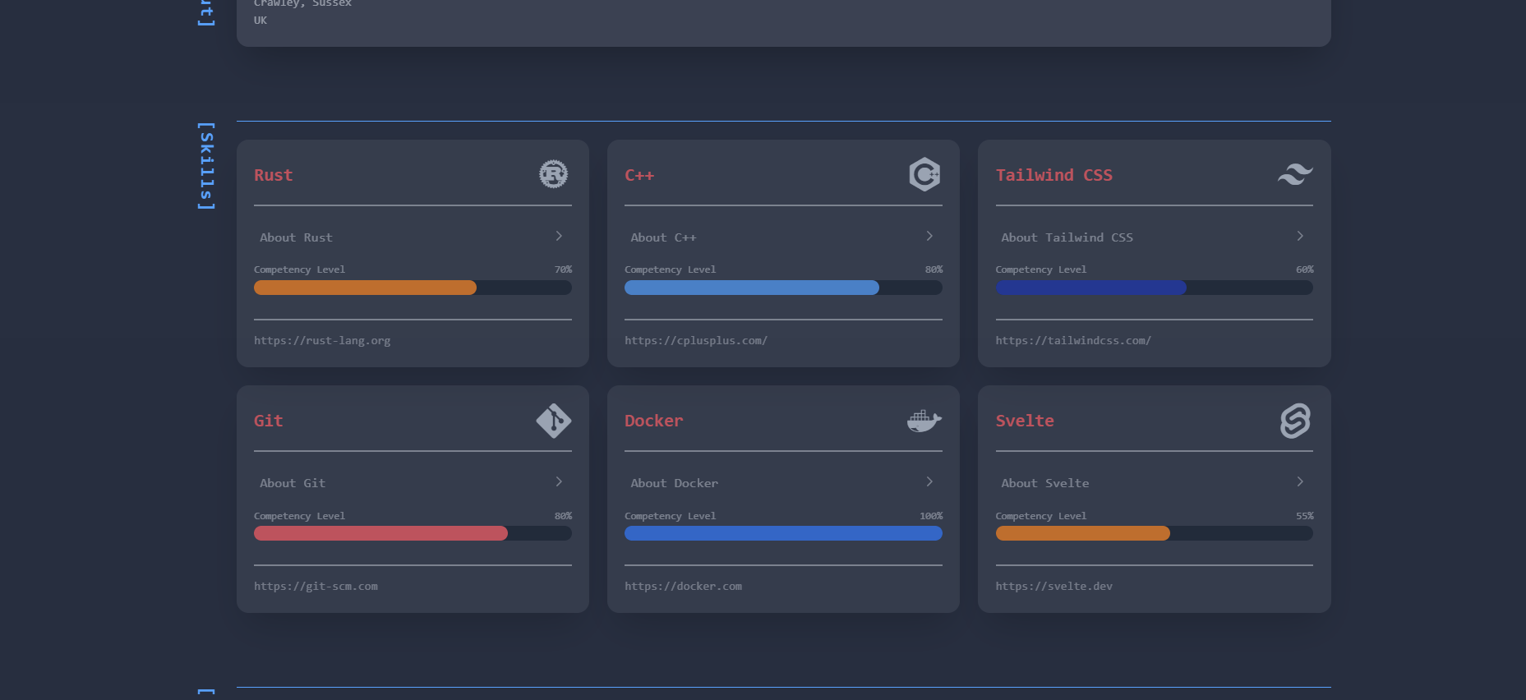This screenshot has height=700, width=1526.
Task: Click the Tailwind CSS wave logo
Action: (1295, 174)
